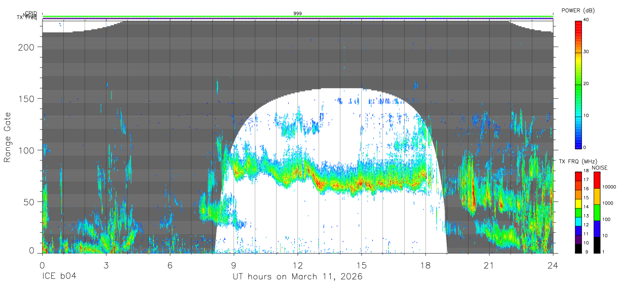Click the 18 UT hour tick label
Screen dimensions: 622x287
425,265
